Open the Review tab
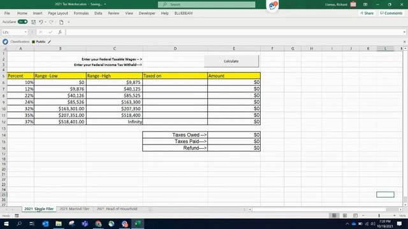408x229 pixels. coord(113,13)
